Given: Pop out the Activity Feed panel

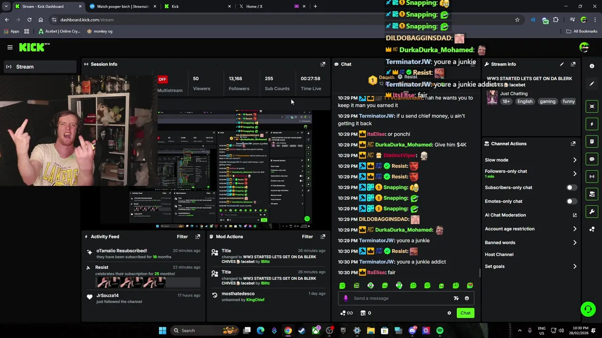Looking at the screenshot, I should [198, 237].
